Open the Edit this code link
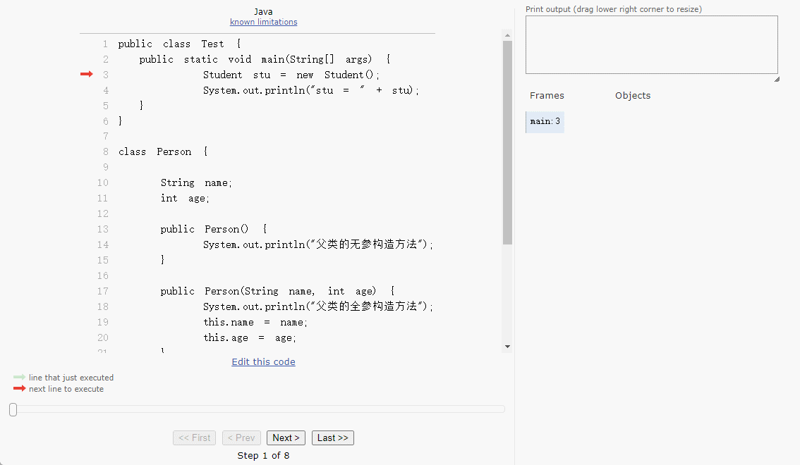 263,361
